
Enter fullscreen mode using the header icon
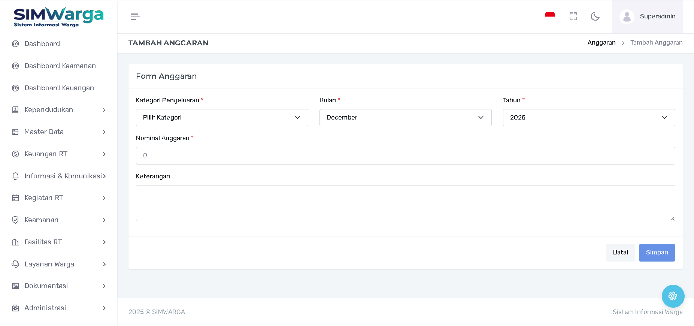click(x=573, y=16)
